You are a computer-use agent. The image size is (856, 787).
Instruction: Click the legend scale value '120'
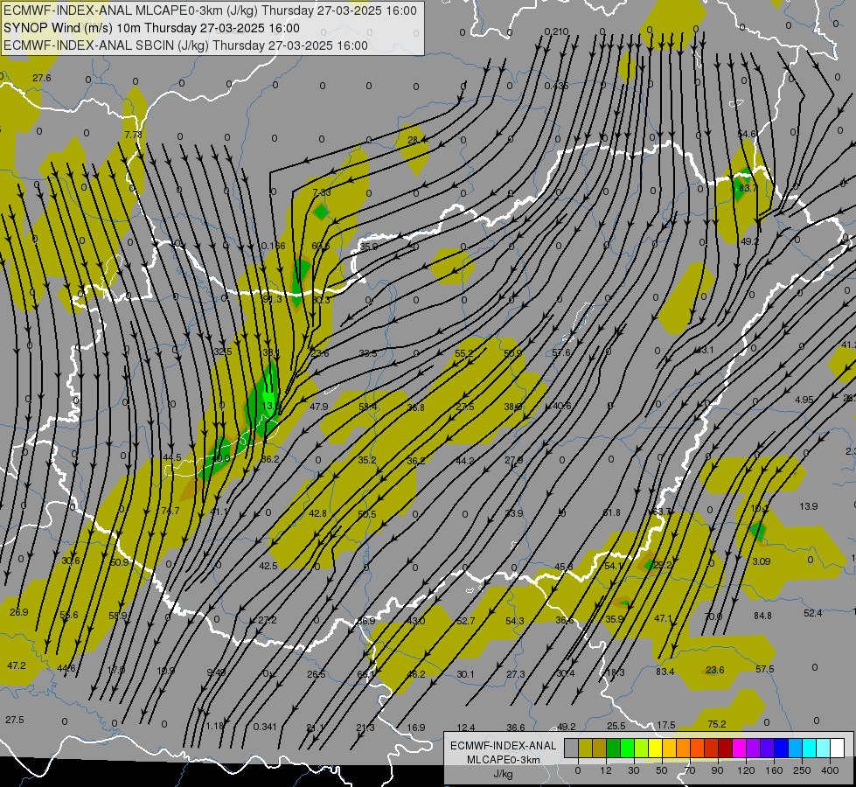(x=746, y=770)
